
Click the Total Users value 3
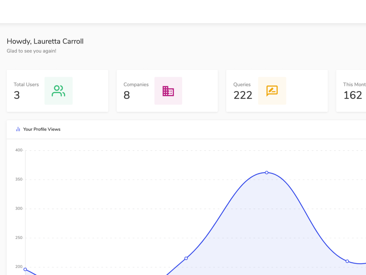coord(16,96)
